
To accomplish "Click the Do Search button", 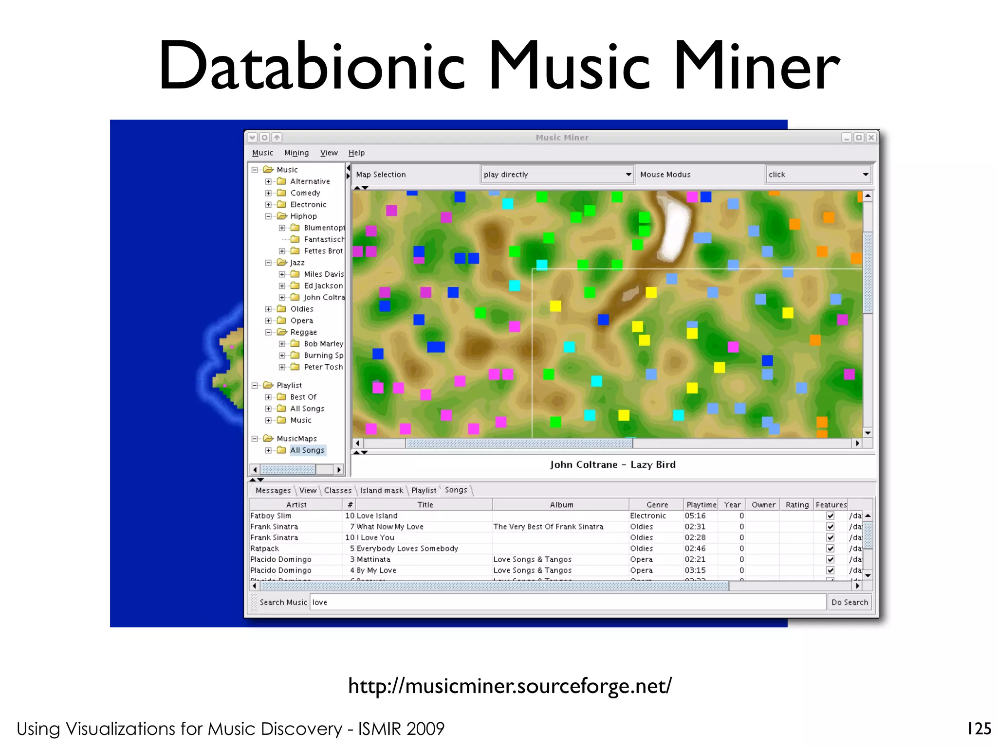I will coord(849,602).
